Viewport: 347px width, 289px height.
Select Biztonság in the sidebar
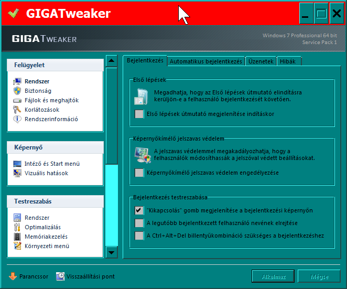(38, 91)
